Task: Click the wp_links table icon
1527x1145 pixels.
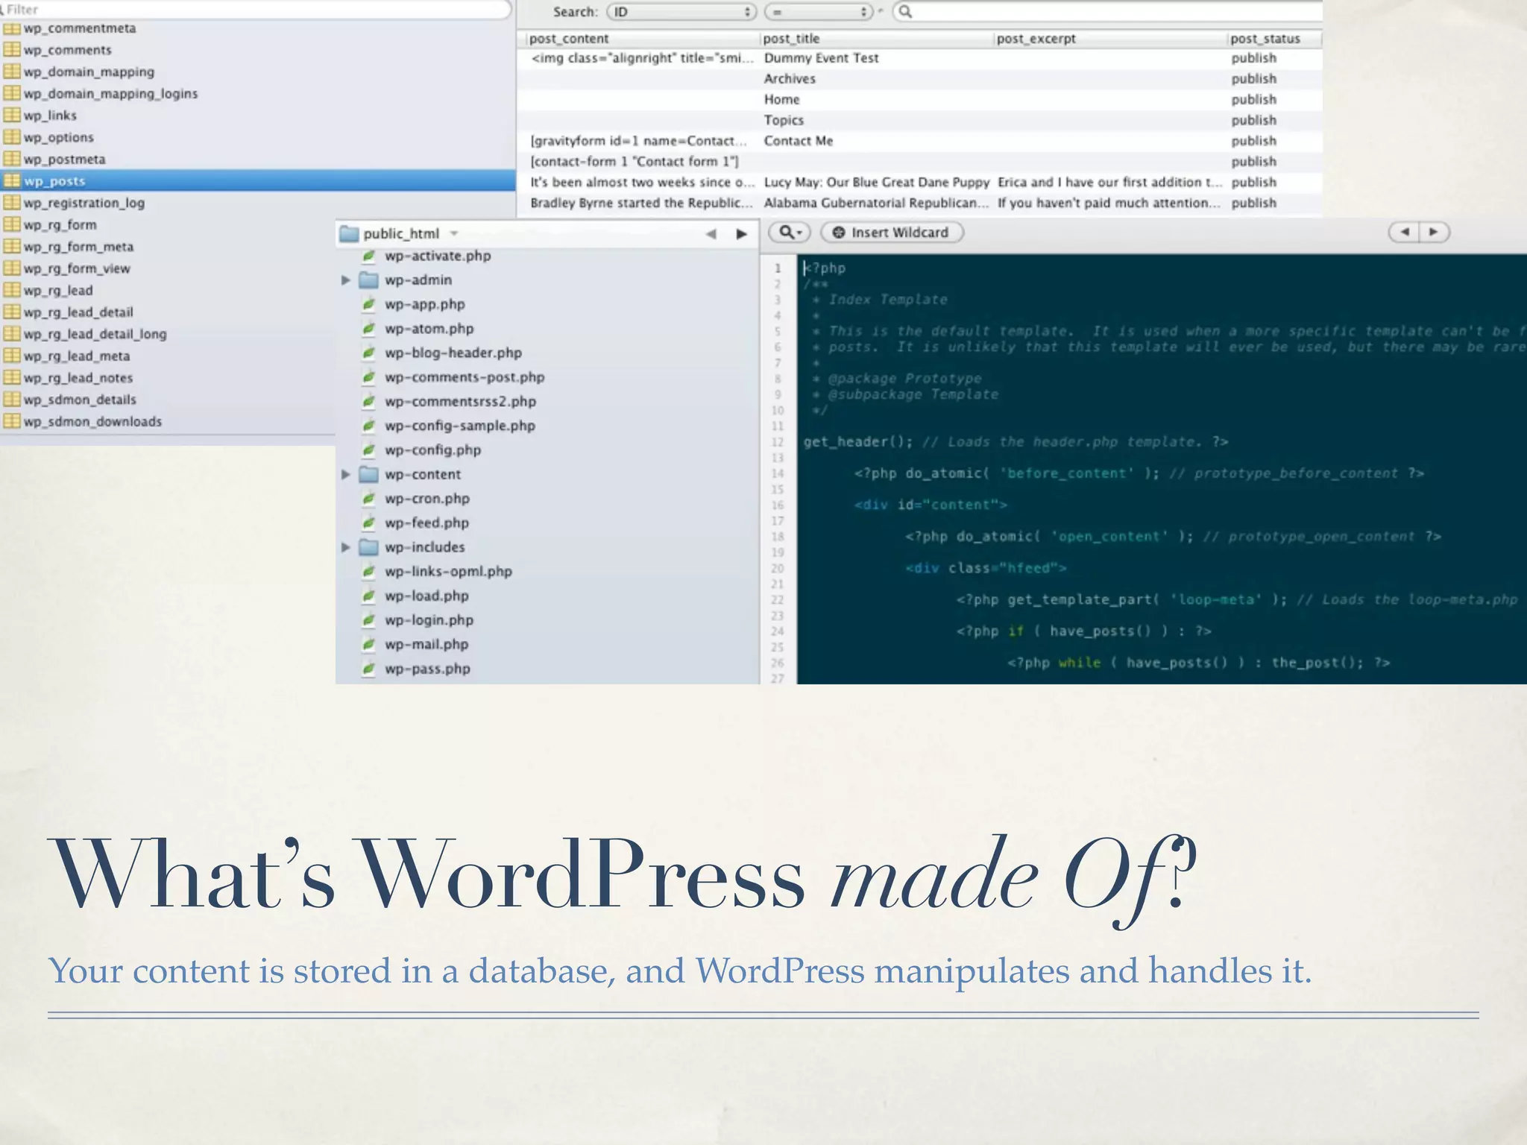Action: pyautogui.click(x=11, y=115)
